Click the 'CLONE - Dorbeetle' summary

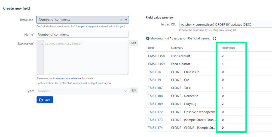[x=185, y=96]
